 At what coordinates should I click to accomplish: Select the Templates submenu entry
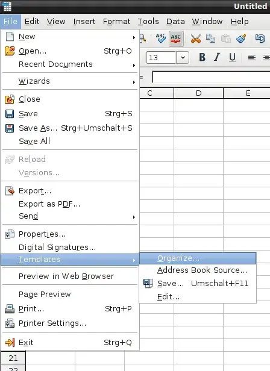70,260
